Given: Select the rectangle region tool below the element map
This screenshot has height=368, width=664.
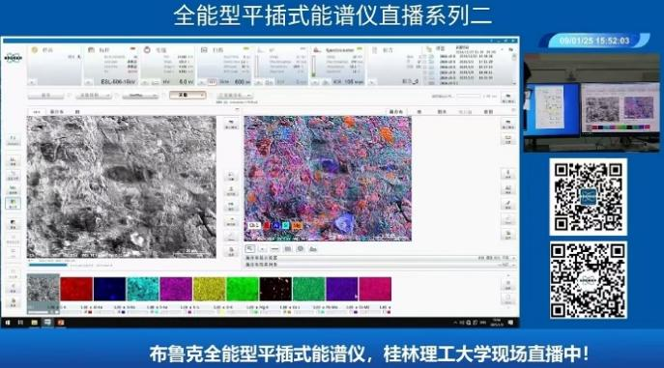Looking at the screenshot, I should pos(287,249).
